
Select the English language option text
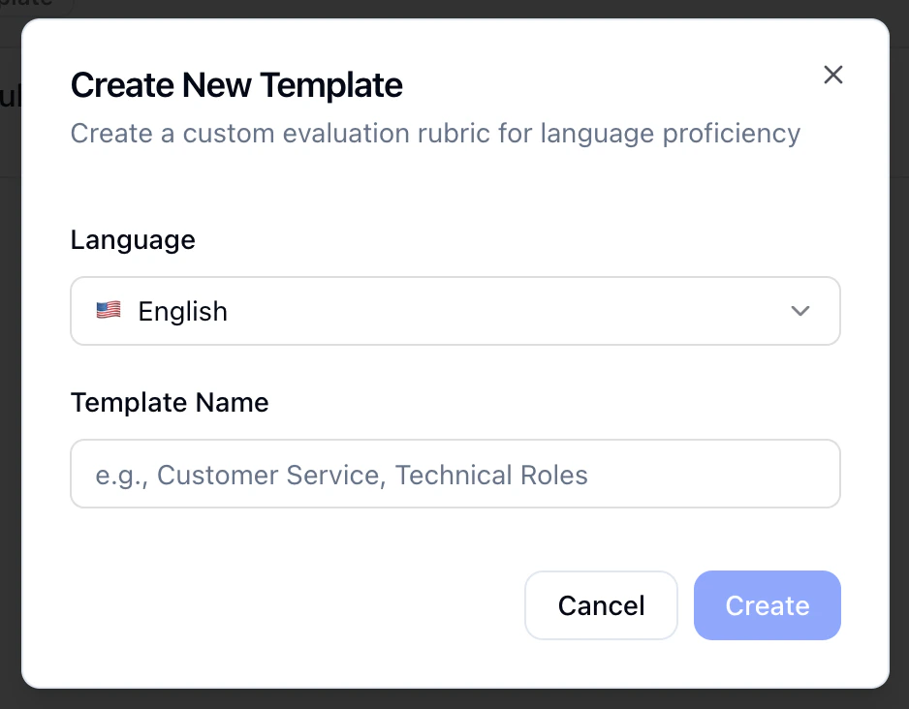pyautogui.click(x=182, y=311)
